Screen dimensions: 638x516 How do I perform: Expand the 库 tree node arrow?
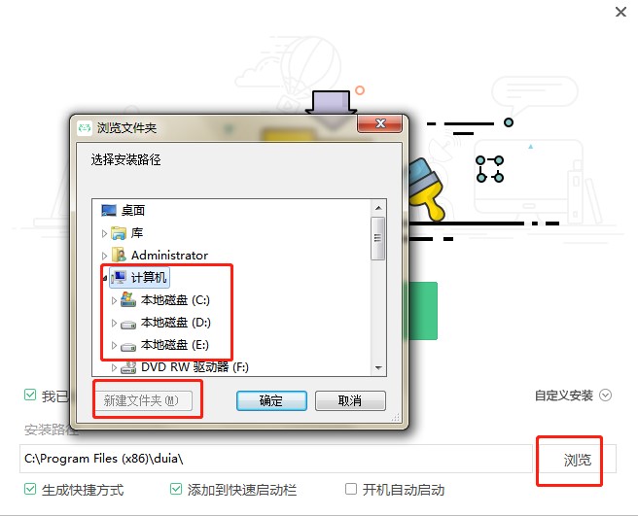[104, 233]
